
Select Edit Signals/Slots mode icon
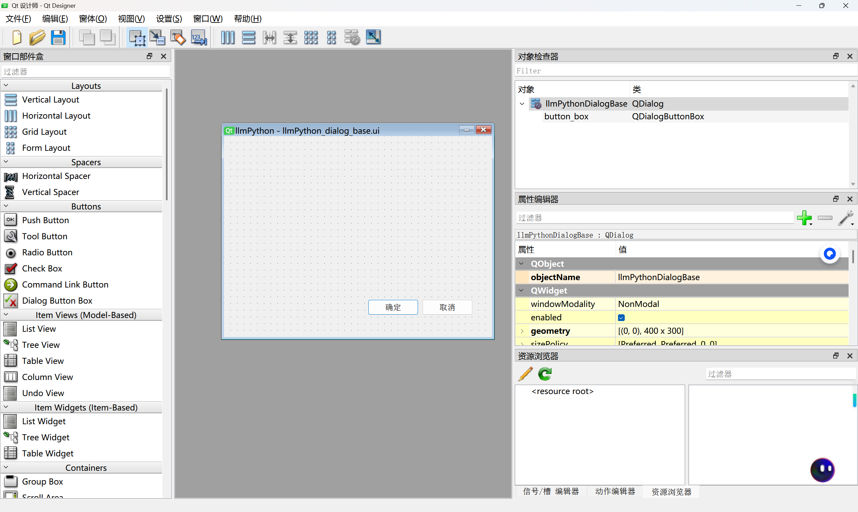coord(157,37)
